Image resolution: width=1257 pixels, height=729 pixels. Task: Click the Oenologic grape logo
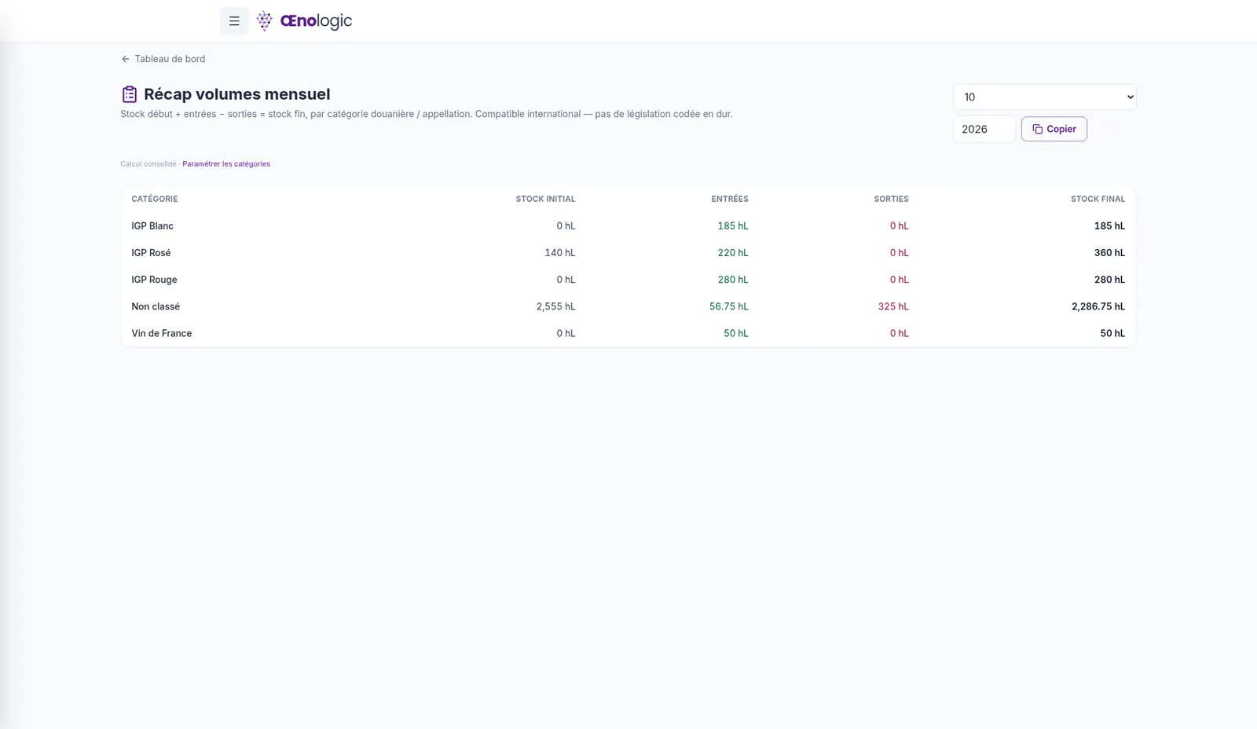click(265, 21)
